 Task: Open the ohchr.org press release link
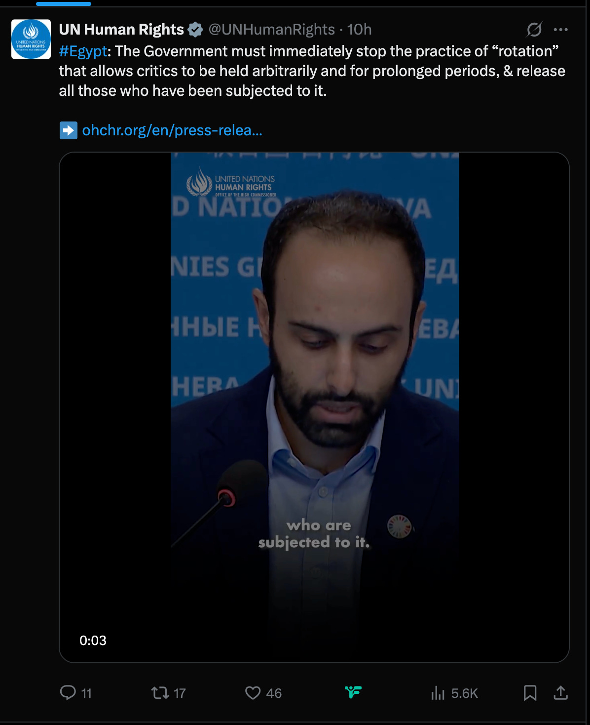(172, 130)
